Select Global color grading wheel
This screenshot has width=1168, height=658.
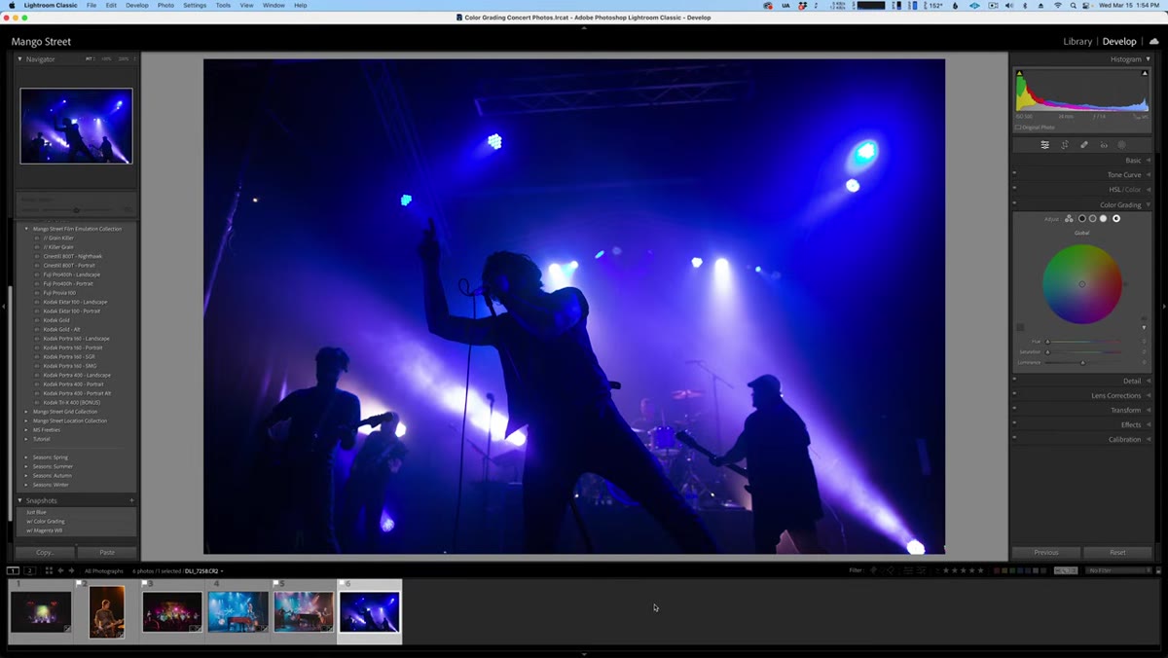(1116, 219)
